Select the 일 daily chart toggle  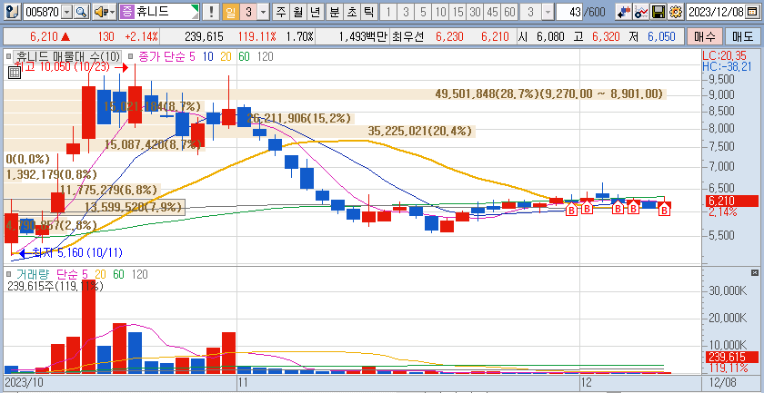click(230, 12)
